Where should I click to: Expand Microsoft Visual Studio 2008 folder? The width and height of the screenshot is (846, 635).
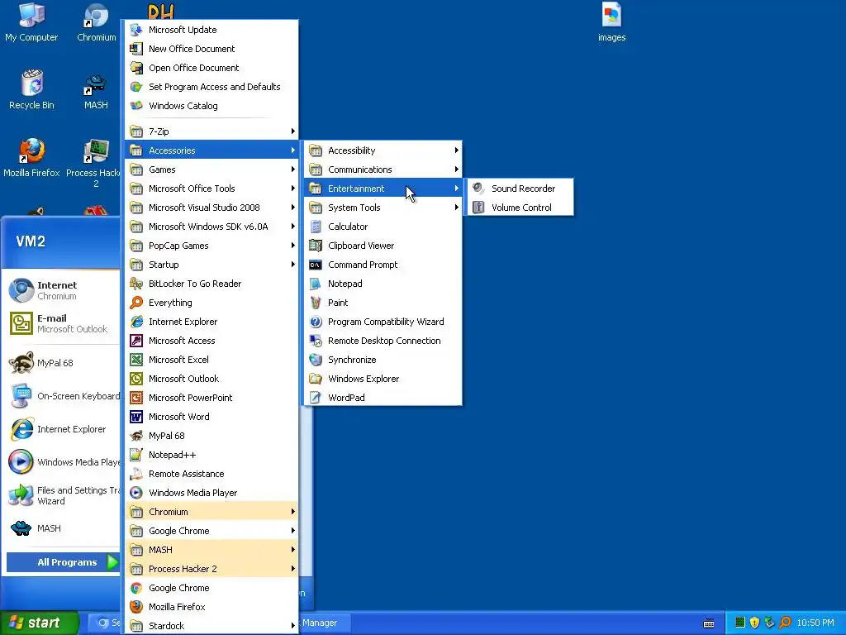(211, 208)
